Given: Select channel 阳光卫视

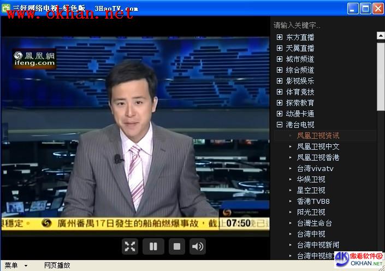Looking at the screenshot, I should click(311, 212).
